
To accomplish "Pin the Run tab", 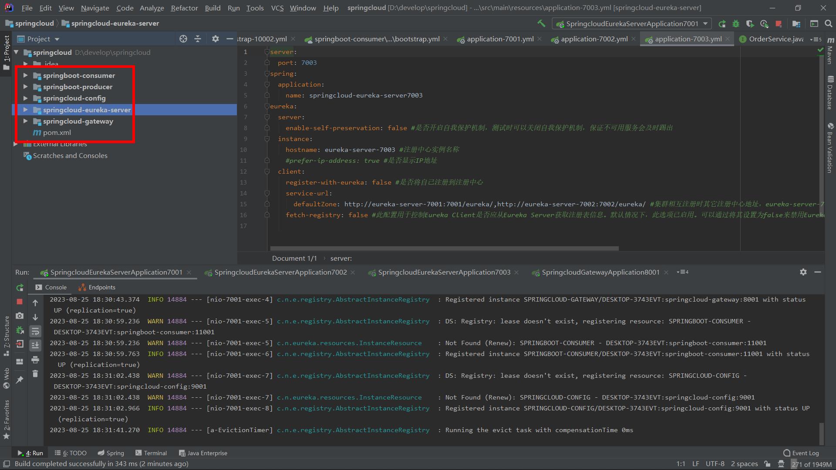I will tap(20, 380).
